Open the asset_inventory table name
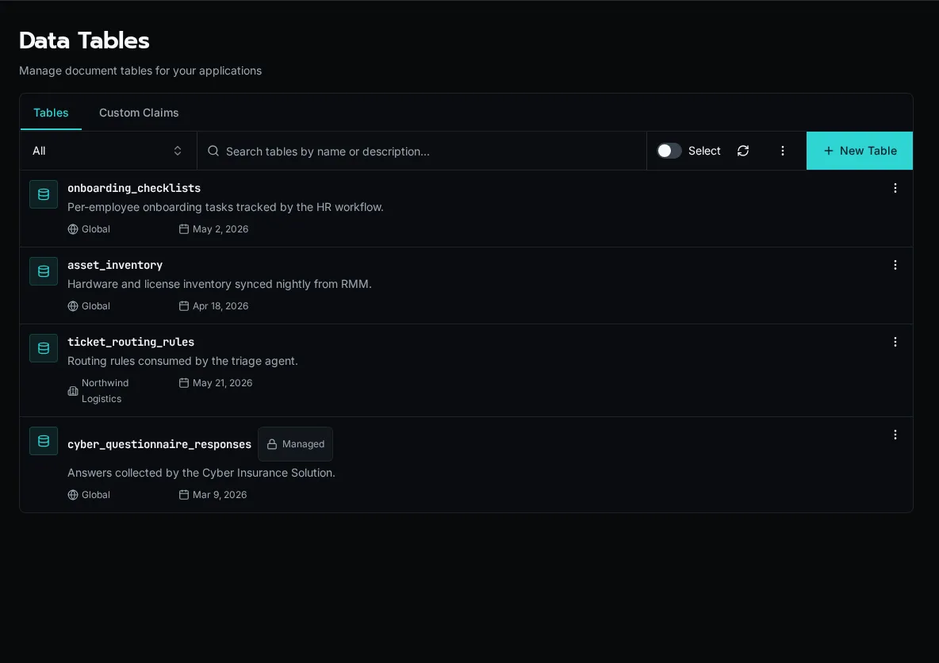The height and width of the screenshot is (663, 939). point(115,265)
